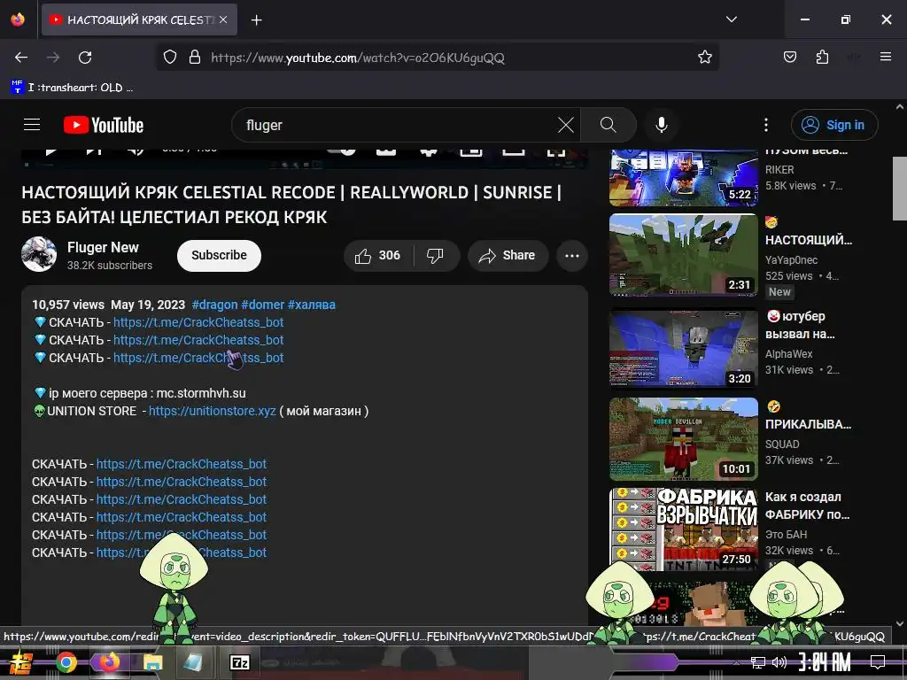
Task: Start voice search with the microphone
Action: coord(662,125)
